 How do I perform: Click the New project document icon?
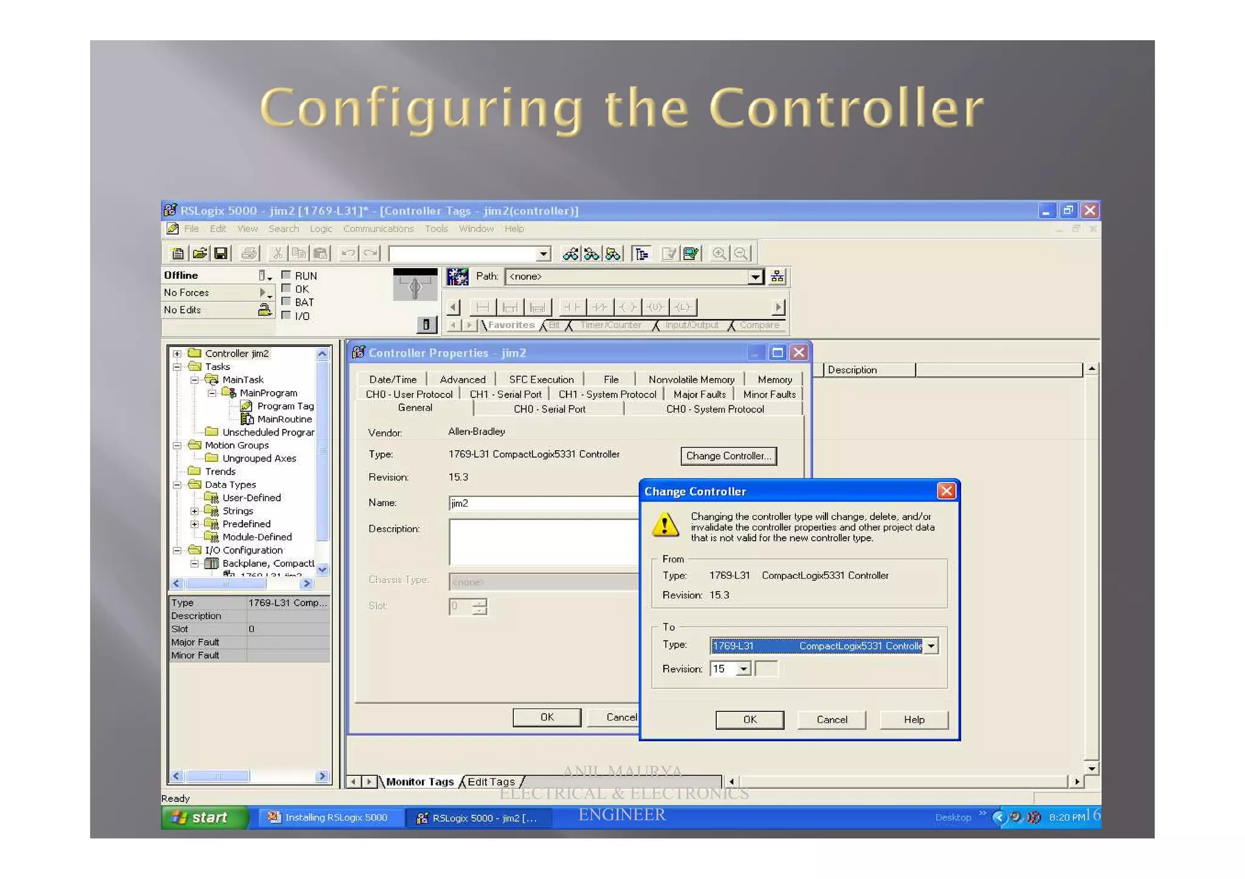pyautogui.click(x=178, y=253)
